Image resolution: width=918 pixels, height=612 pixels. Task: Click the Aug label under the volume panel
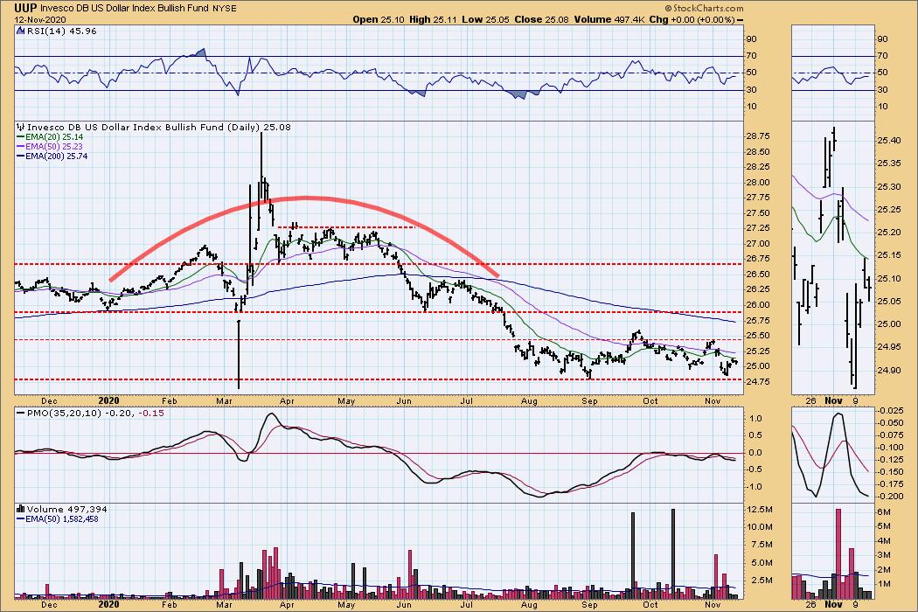pyautogui.click(x=529, y=604)
